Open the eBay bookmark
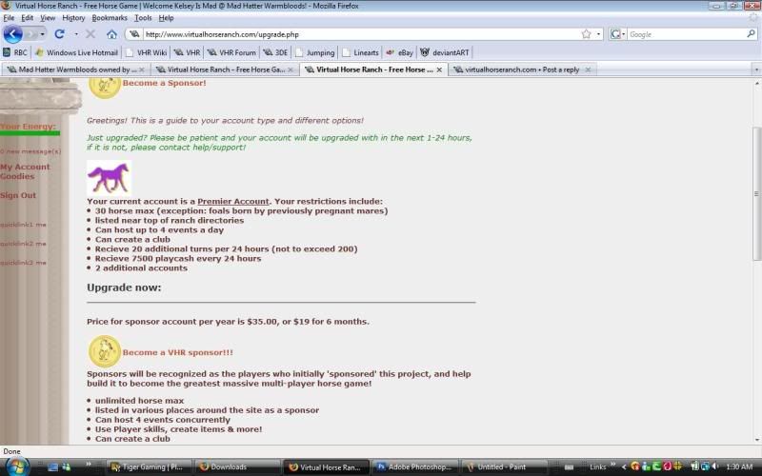This screenshot has width=762, height=476. 399,52
